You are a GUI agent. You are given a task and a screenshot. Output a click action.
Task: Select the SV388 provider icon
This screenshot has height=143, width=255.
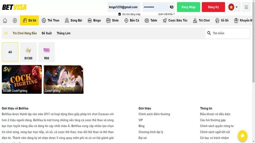pos(28,52)
